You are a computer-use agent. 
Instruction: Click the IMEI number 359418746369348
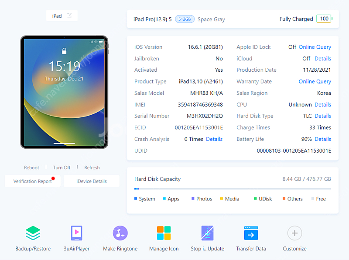point(200,104)
